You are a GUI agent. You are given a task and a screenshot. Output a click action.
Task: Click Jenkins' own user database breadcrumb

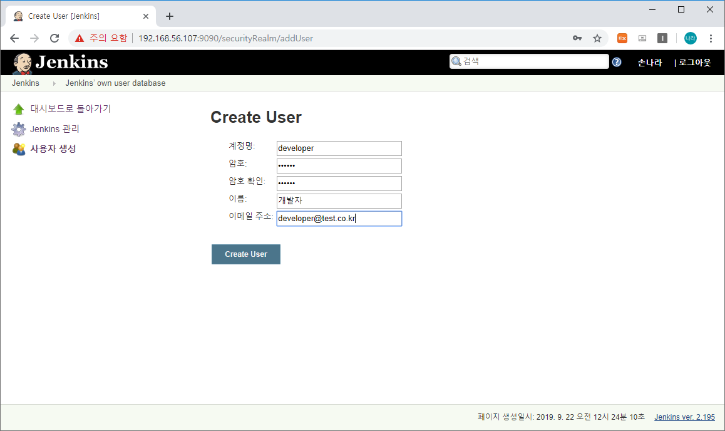pos(115,83)
